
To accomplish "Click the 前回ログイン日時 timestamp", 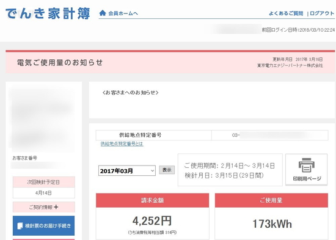I will coord(298,30).
